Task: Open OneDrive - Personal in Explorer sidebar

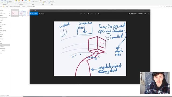Action: tap(3, 30)
